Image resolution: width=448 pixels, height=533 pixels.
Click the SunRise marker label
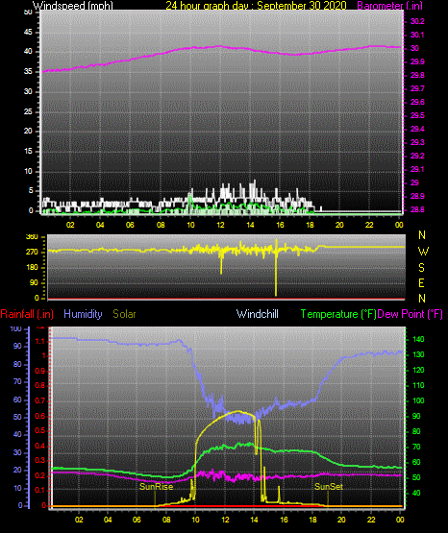156,487
